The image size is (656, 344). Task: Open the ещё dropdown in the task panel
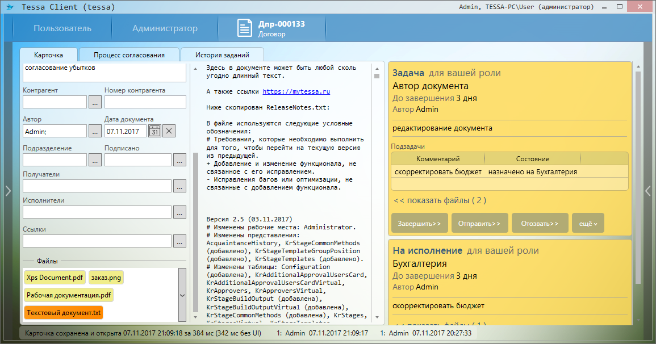(588, 223)
